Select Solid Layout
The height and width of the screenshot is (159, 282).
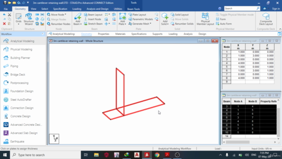180,15
